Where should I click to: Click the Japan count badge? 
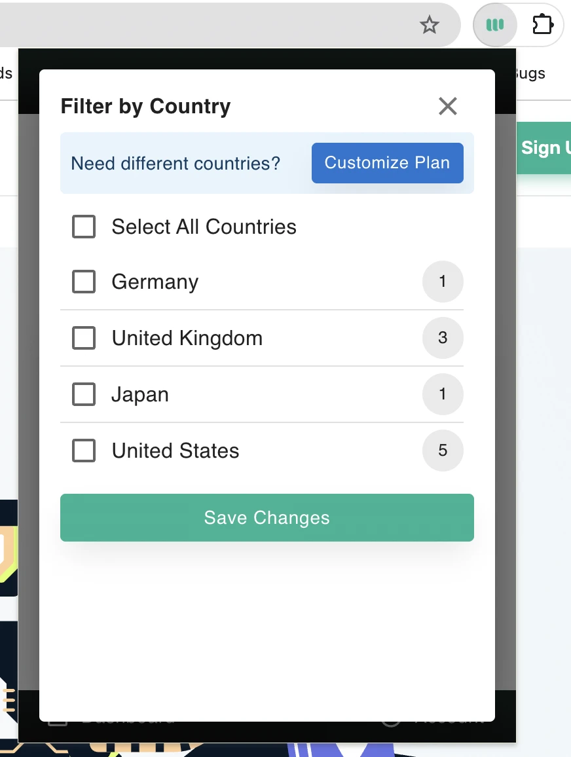tap(443, 395)
